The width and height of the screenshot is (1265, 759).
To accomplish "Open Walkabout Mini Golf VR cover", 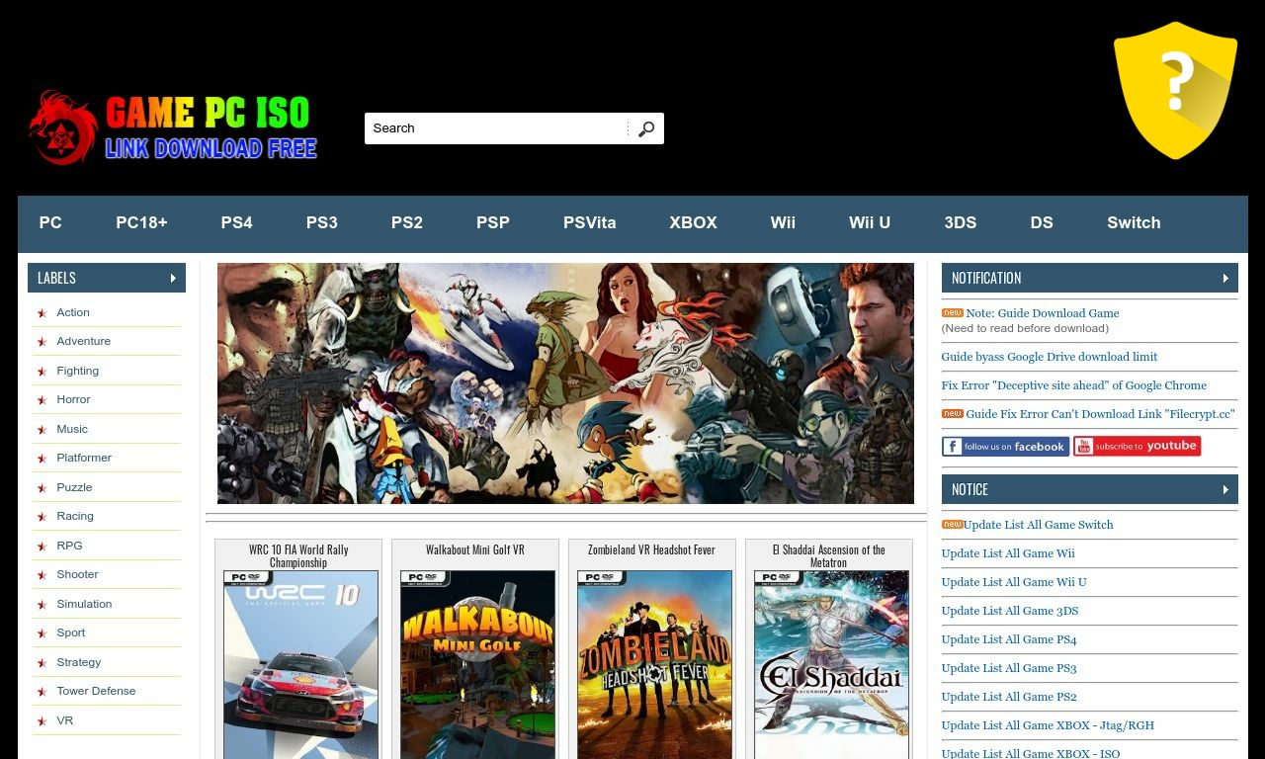I will coord(477,664).
